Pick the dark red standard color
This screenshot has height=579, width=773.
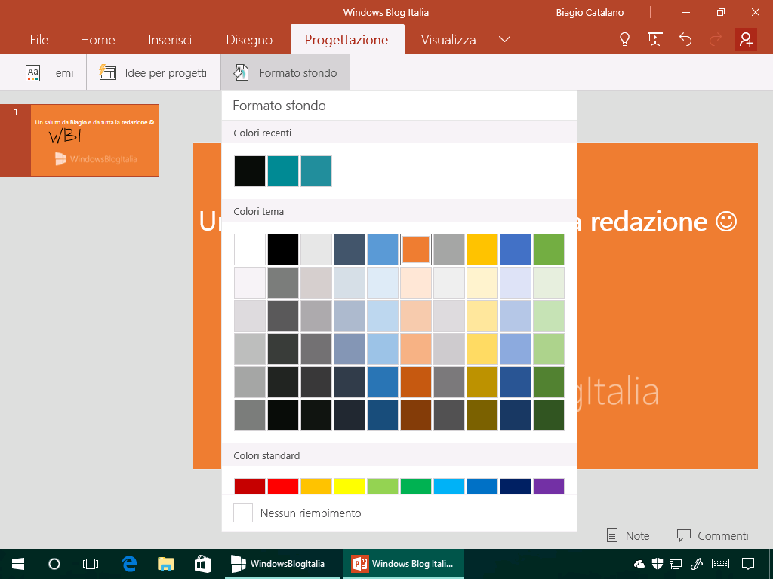[250, 486]
